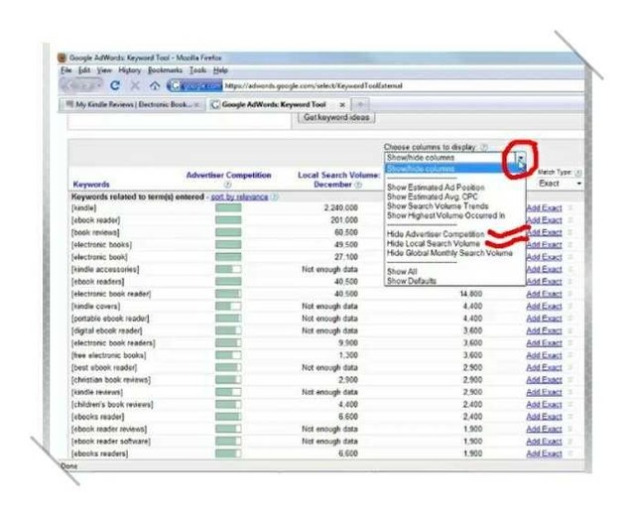Choose Hide Global Monthly Search Volume
Image resolution: width=635 pixels, height=517 pixels.
(449, 253)
